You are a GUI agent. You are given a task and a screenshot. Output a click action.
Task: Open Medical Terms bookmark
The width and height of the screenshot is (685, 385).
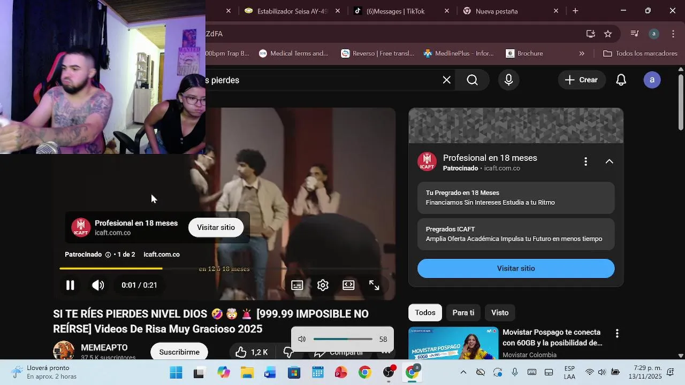tap(293, 53)
